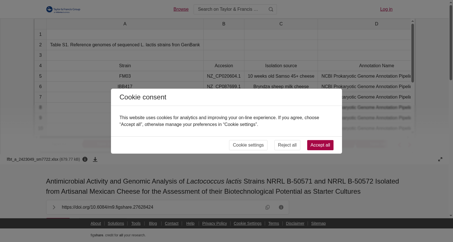Click the figshare credit text in footer
The image size is (453, 242).
tap(118, 235)
